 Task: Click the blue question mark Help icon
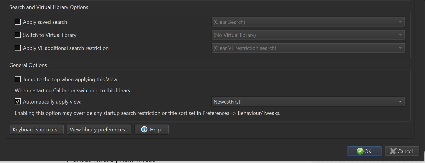[x=144, y=129]
